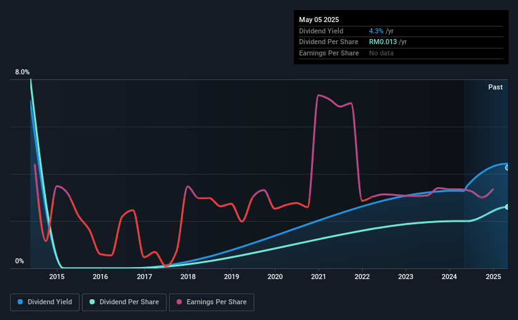Click the 2021 x-axis label
Screen dimensions: 518x320
coord(319,277)
